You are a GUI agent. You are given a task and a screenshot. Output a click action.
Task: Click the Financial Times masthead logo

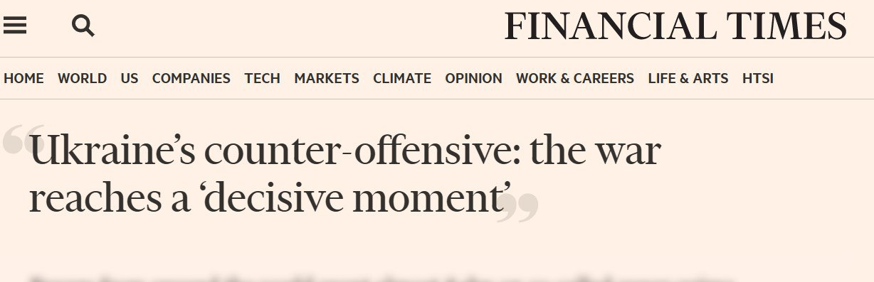[675, 28]
